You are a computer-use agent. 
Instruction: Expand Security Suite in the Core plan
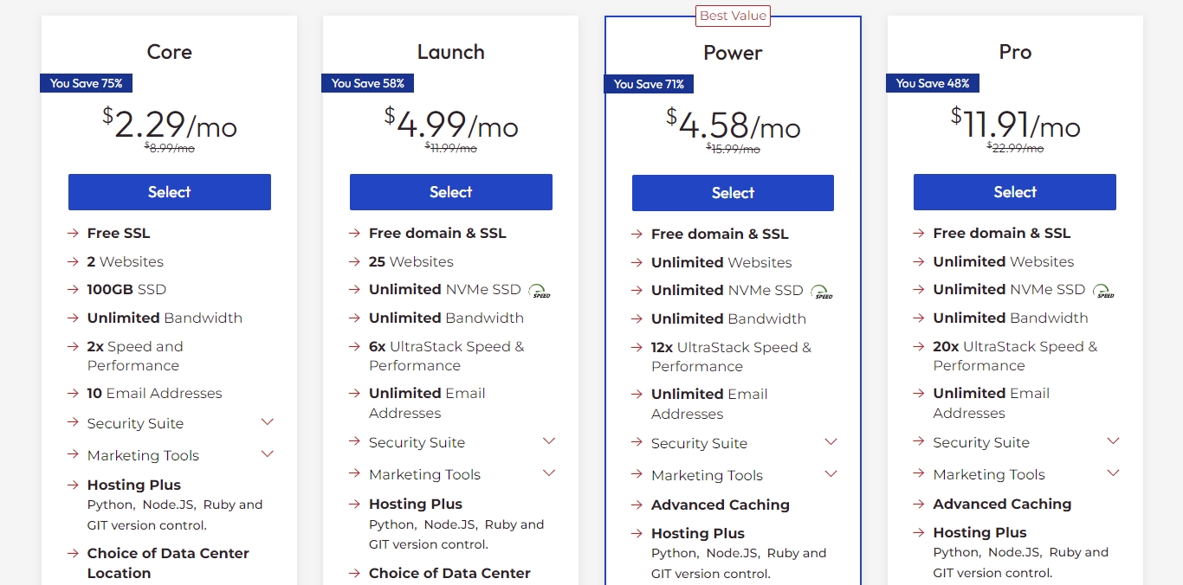click(268, 422)
